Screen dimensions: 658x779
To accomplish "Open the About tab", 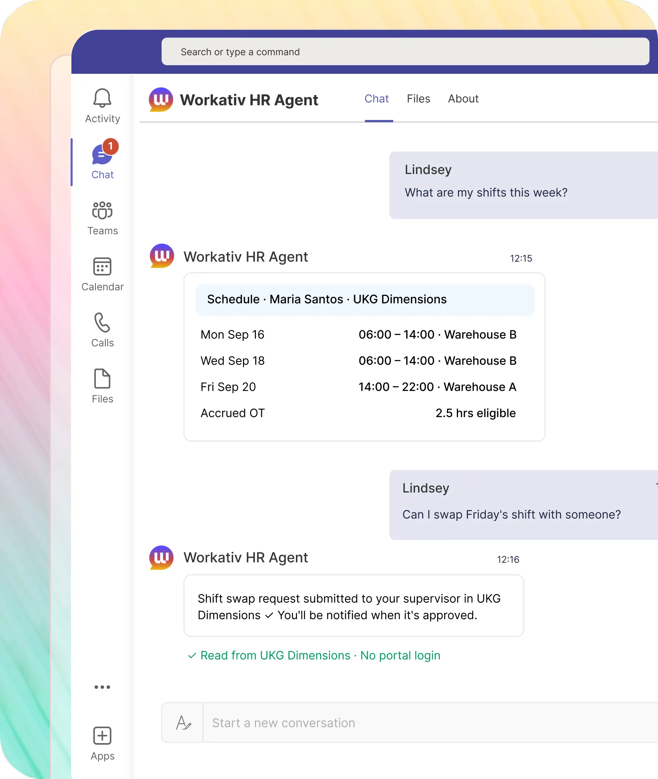I will tap(463, 99).
